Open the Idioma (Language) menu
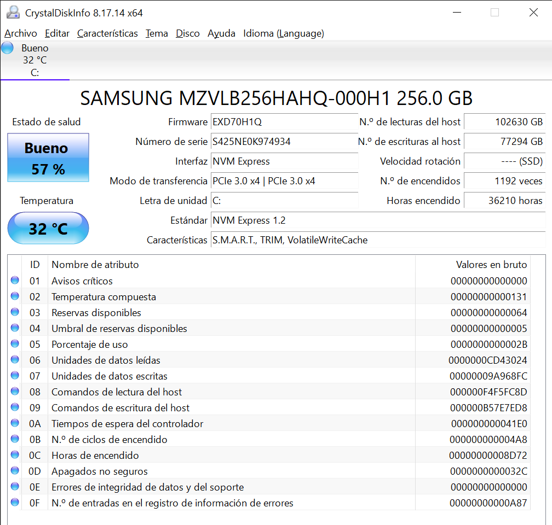This screenshot has width=552, height=525. point(284,33)
